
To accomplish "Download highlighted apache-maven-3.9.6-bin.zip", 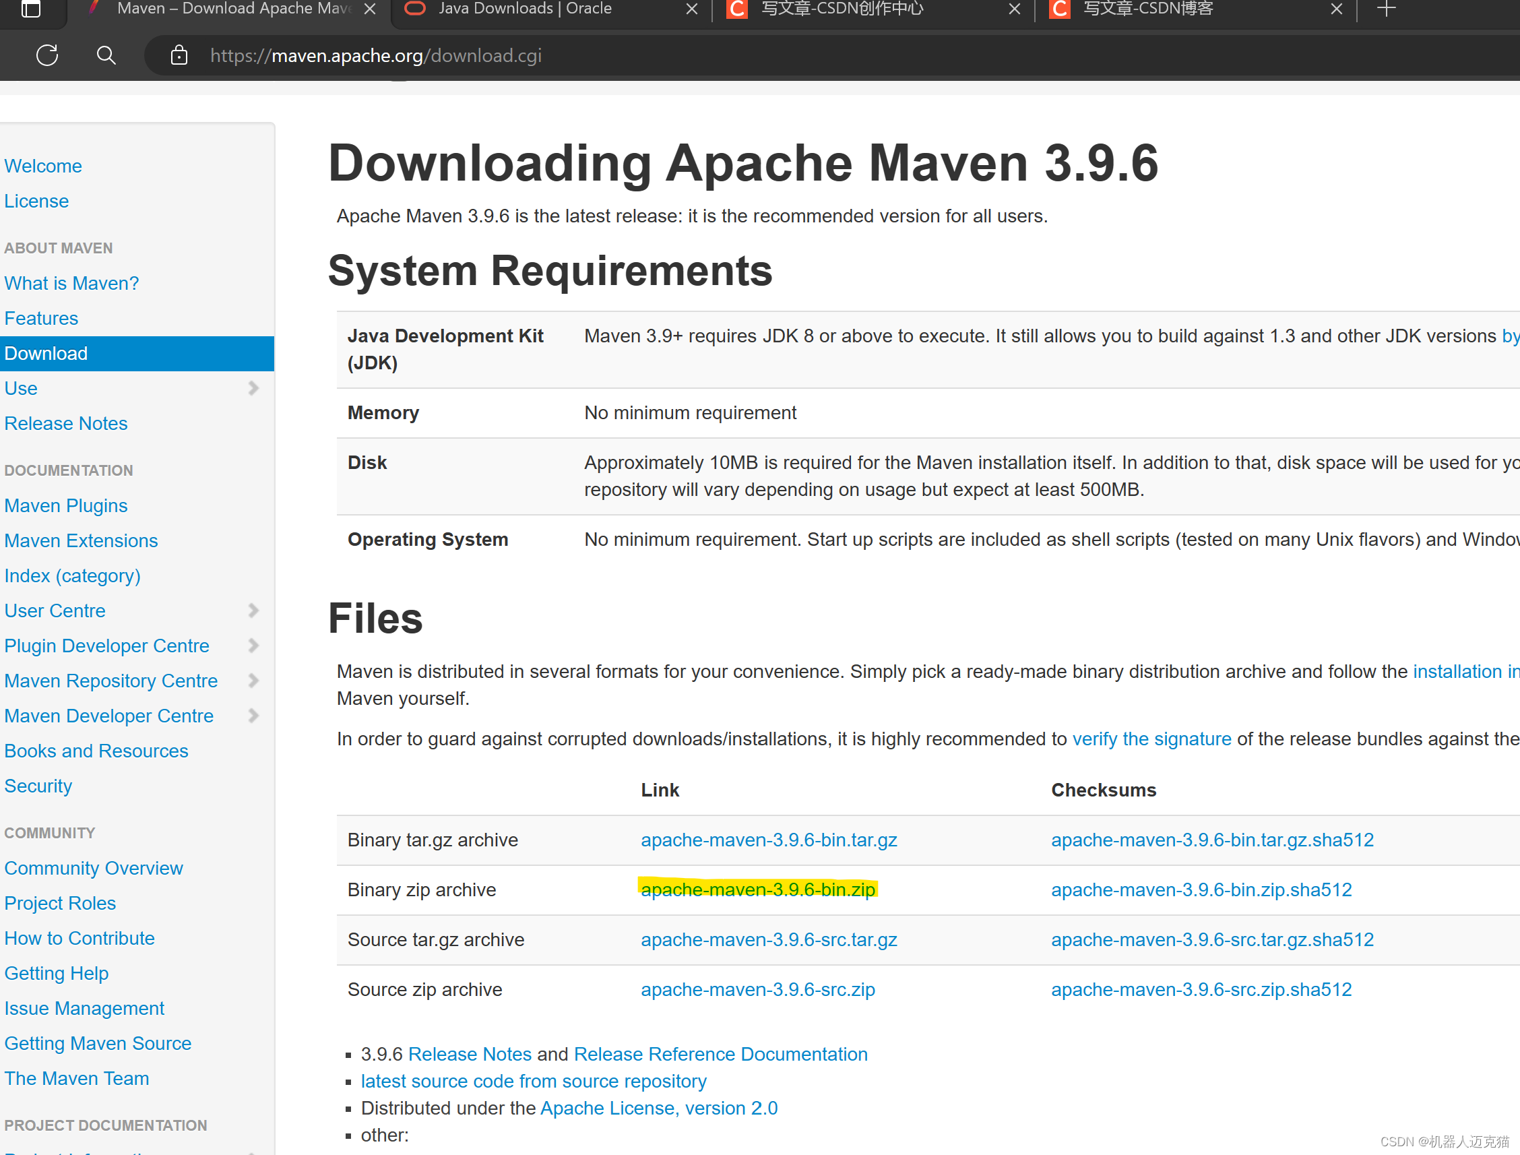I will point(757,889).
